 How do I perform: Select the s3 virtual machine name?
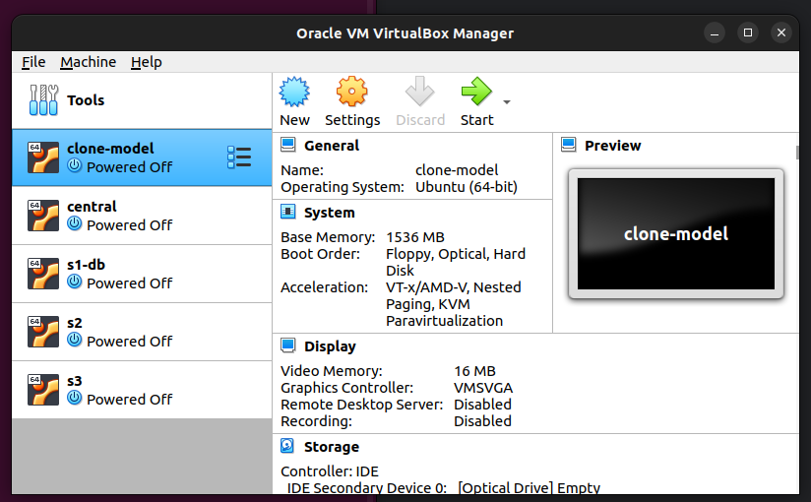coord(75,381)
